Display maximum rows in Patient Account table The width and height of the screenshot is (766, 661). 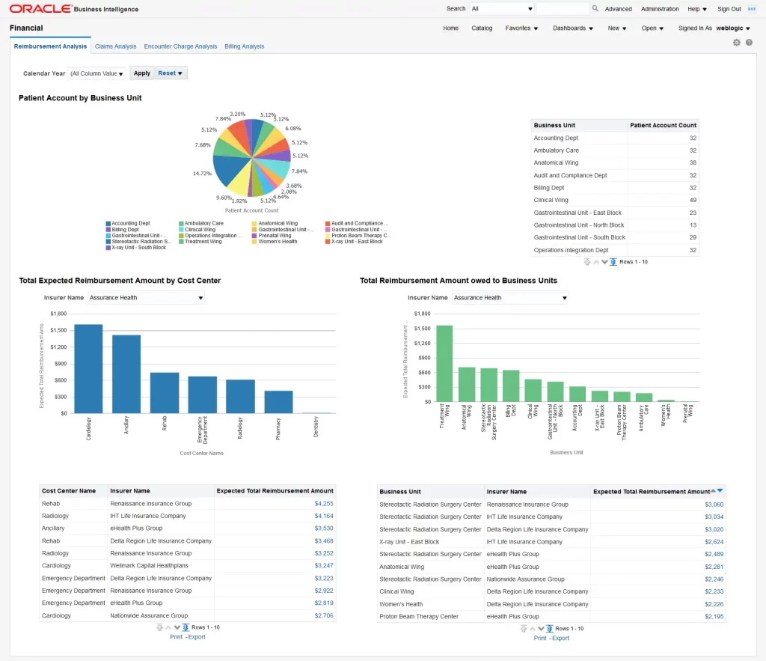coord(613,262)
